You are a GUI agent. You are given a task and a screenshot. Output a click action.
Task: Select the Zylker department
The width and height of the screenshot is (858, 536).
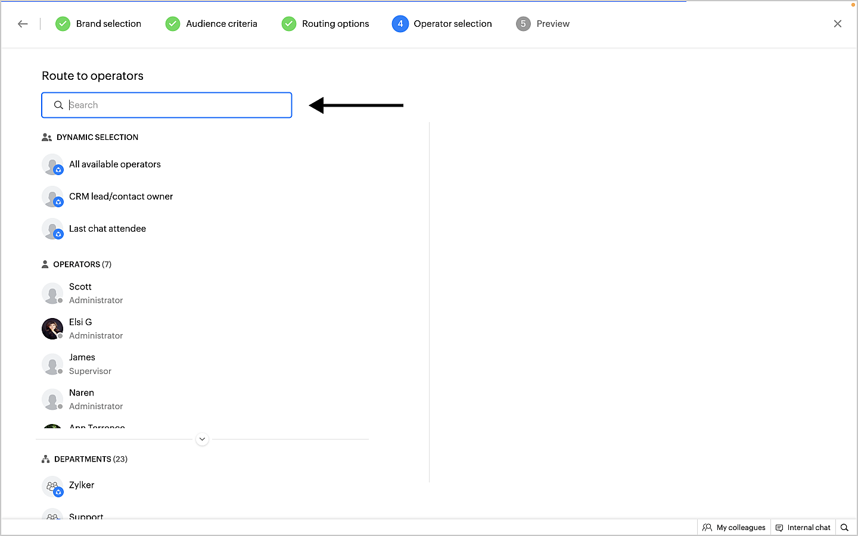tap(82, 485)
